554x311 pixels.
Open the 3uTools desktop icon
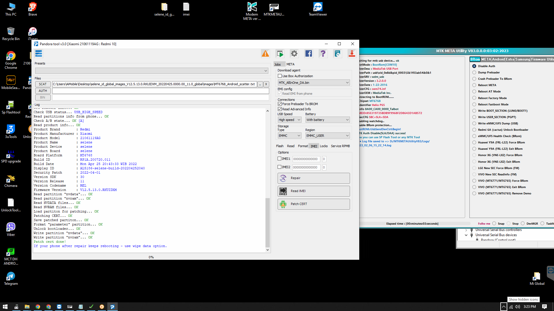11,132
